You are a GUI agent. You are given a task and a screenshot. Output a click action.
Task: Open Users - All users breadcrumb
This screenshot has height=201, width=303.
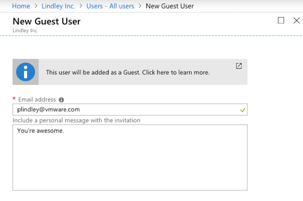pyautogui.click(x=110, y=6)
